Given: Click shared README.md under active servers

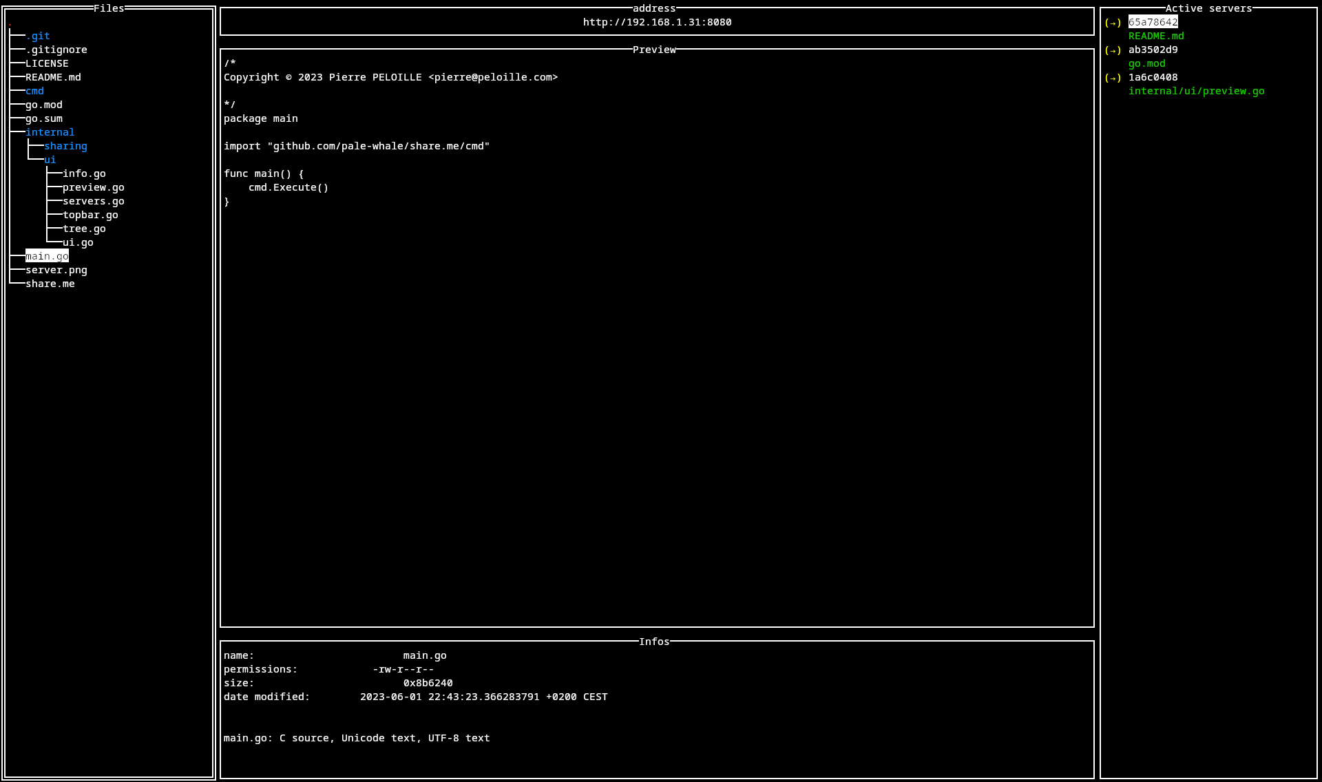Looking at the screenshot, I should point(1156,36).
